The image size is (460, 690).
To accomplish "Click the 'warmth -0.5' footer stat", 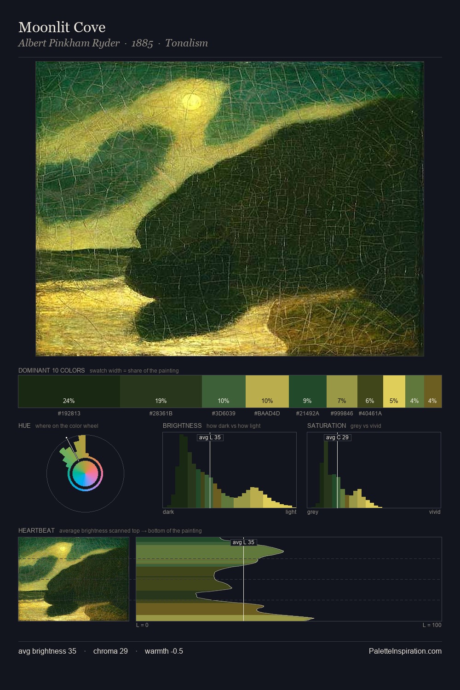I will [x=164, y=651].
